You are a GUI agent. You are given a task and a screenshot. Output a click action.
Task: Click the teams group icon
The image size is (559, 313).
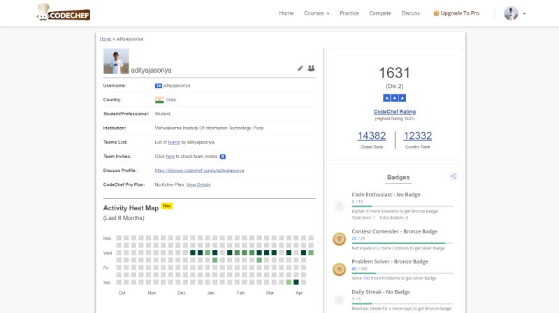coord(311,68)
